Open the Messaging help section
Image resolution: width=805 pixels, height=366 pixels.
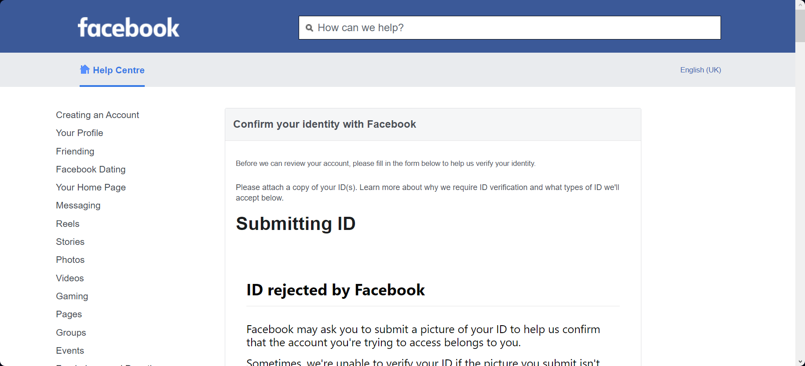point(78,205)
